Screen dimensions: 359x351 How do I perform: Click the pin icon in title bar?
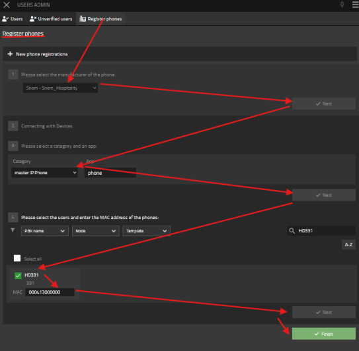(342, 5)
